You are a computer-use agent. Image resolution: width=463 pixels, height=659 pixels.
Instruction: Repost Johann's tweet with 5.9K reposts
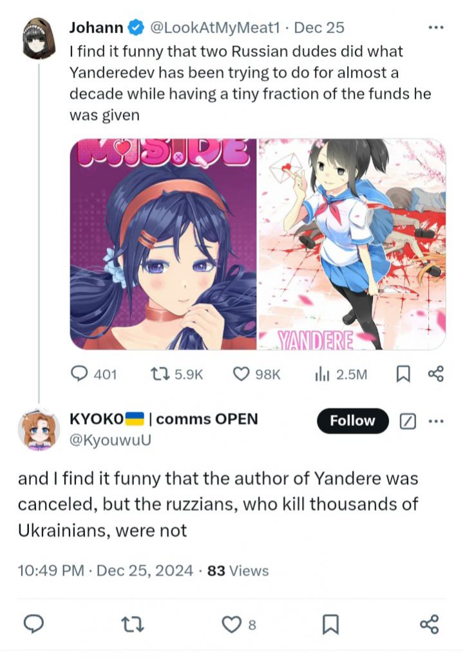177,374
